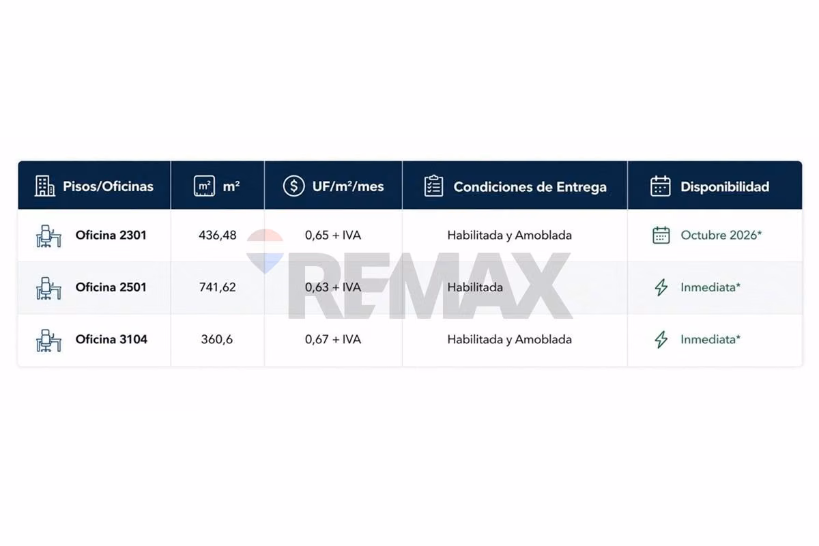The image size is (819, 546).
Task: Click the desk icon for Oficina 3104
Action: [48, 339]
